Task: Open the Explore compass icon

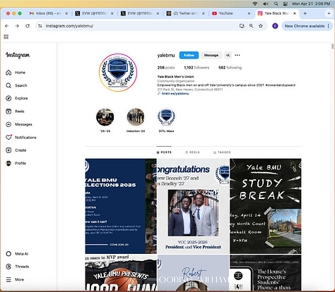Action: point(8,98)
